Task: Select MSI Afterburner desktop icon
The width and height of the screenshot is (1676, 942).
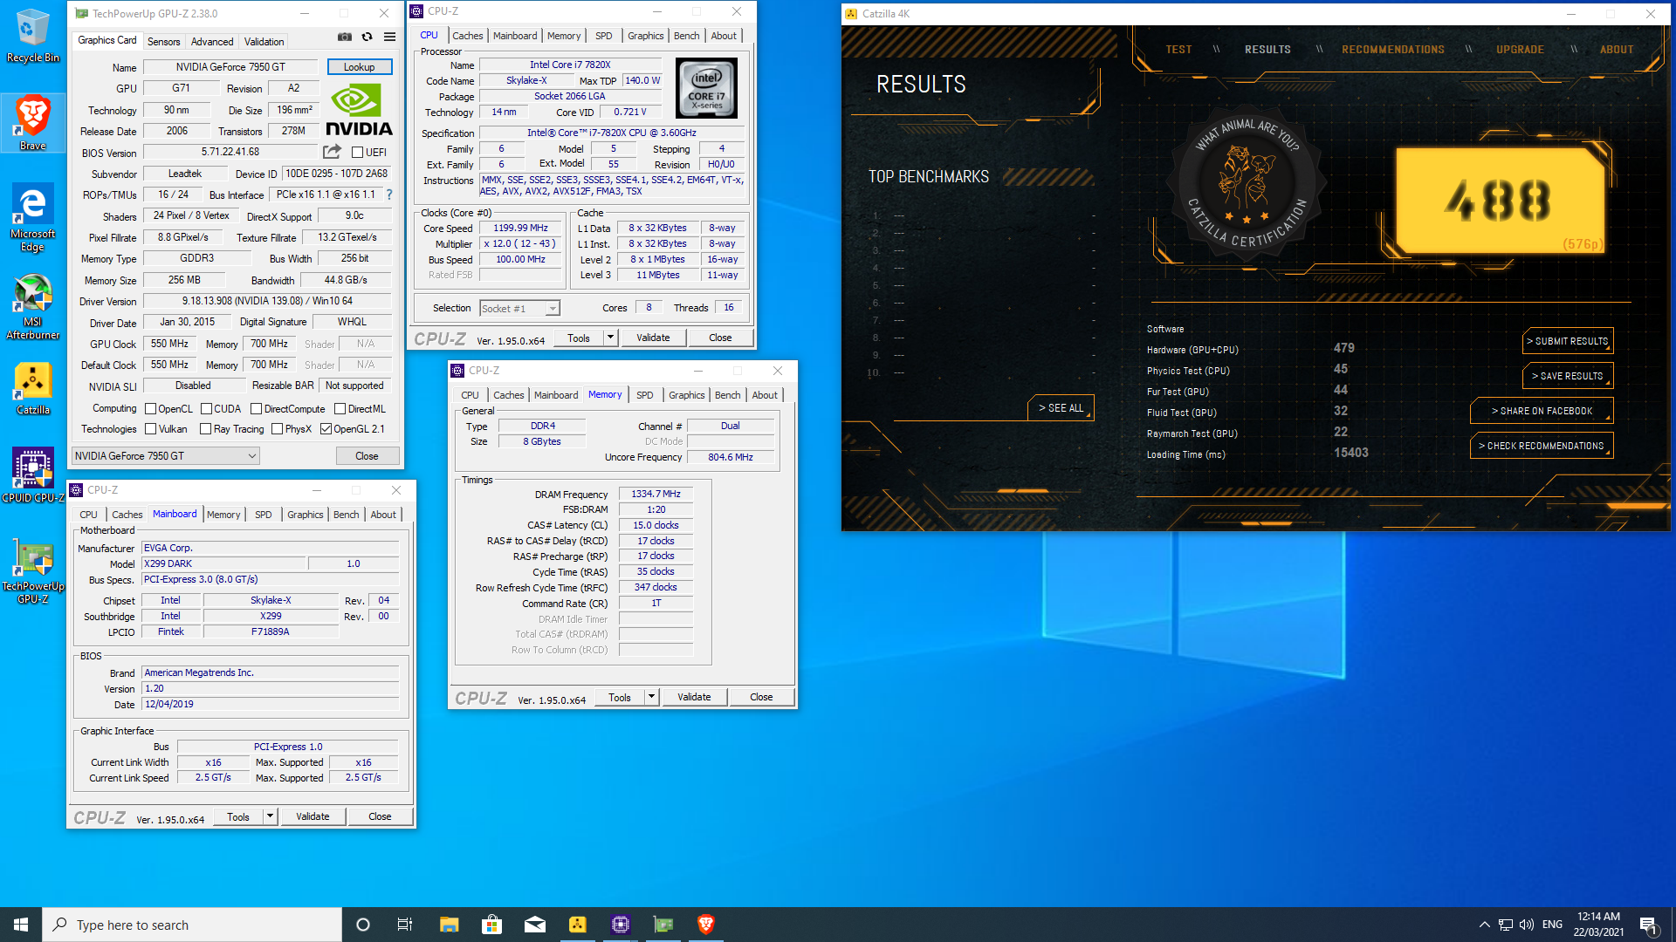Action: [33, 307]
